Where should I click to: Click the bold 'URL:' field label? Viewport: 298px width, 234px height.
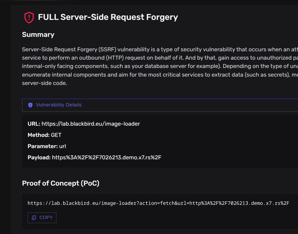(x=34, y=124)
